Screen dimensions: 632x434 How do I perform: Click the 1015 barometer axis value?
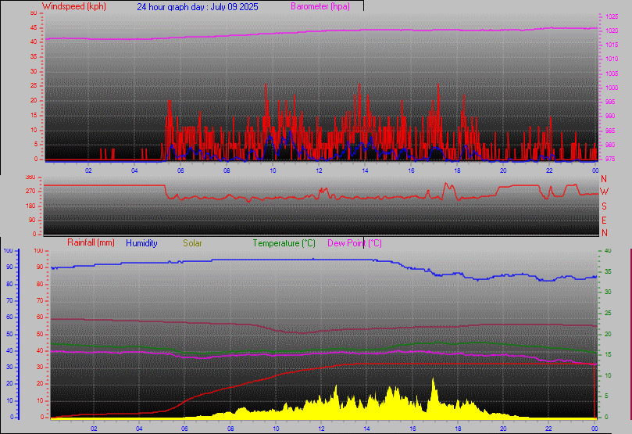[612, 45]
